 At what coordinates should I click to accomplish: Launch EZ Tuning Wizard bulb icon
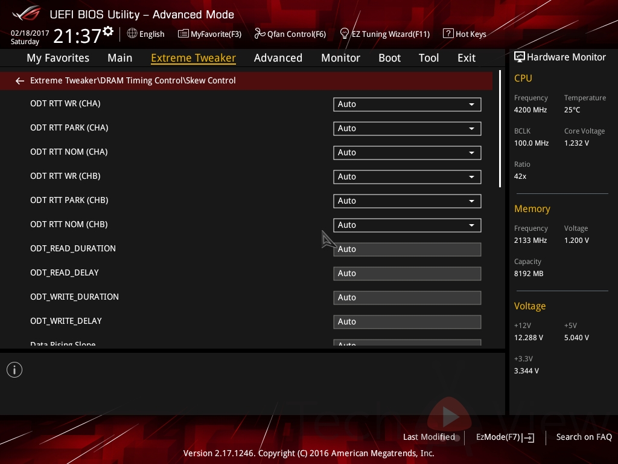coord(344,34)
